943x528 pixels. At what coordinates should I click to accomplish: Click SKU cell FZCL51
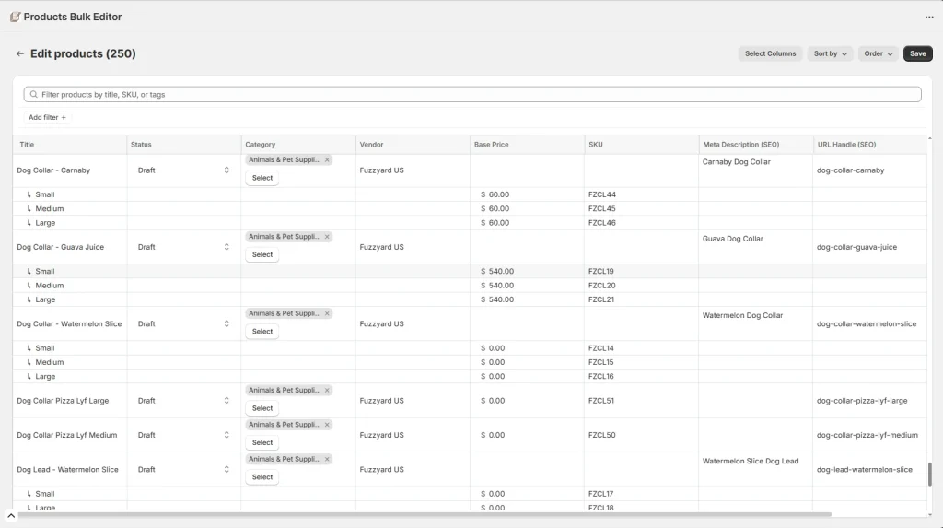[x=642, y=400]
